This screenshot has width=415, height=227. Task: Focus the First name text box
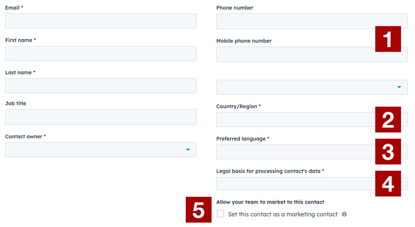pos(101,53)
